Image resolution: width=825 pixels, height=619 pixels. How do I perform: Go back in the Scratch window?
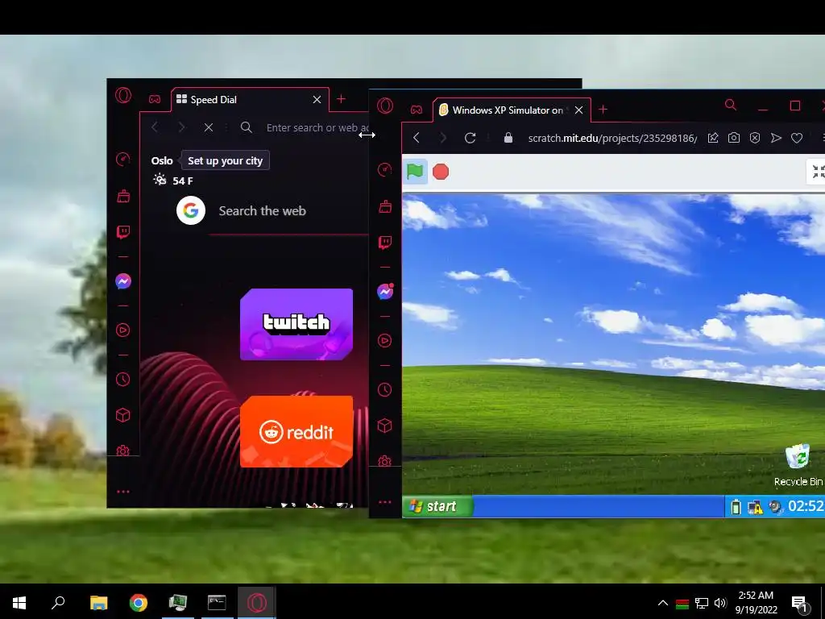pos(417,138)
